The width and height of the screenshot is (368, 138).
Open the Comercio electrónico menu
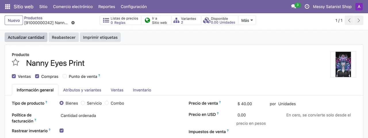pos(73,7)
